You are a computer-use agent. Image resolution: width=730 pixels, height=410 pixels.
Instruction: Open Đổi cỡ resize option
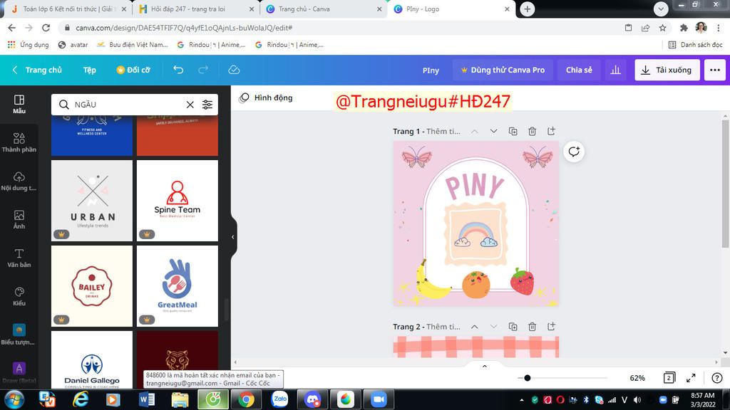(133, 70)
